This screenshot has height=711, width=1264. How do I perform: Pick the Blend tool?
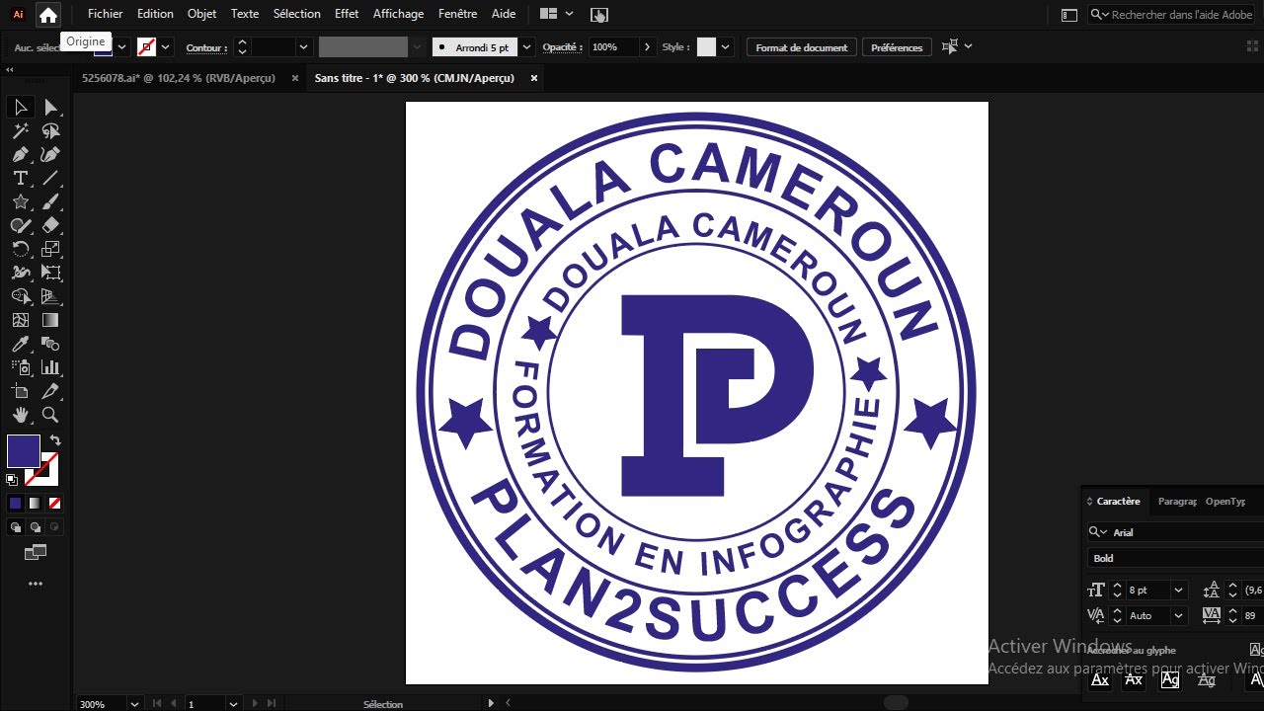click(51, 344)
